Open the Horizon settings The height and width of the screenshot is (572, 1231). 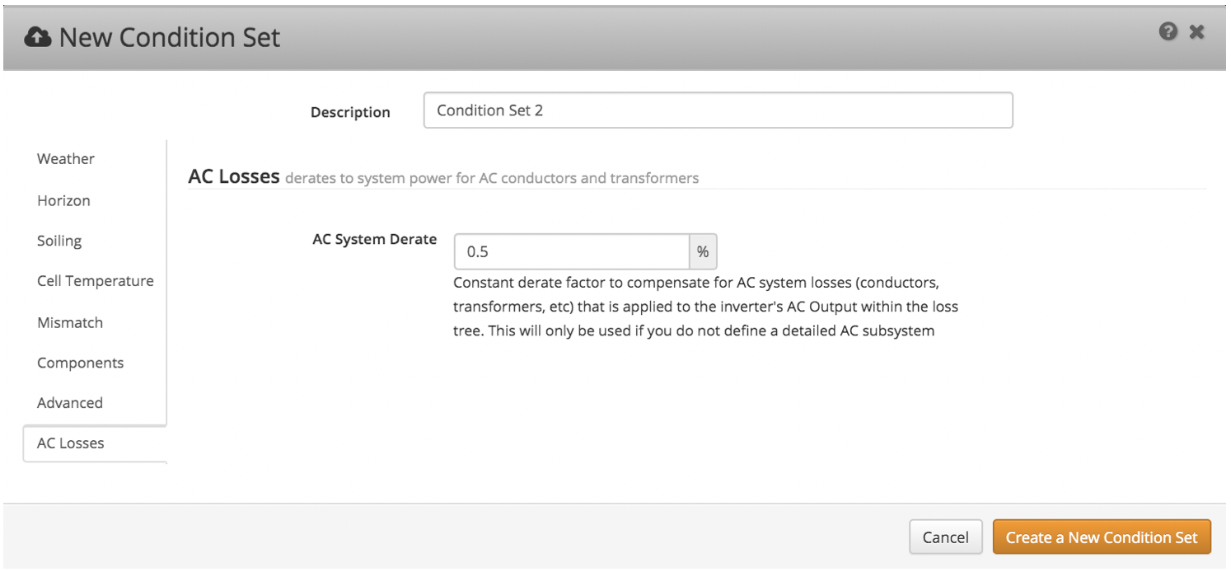pos(63,200)
